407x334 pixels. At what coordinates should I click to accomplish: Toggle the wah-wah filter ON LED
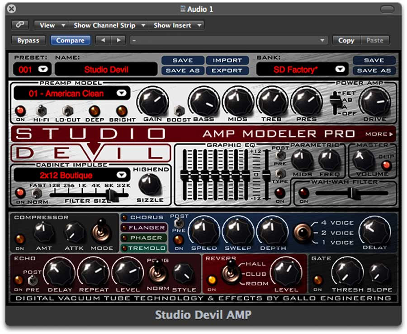[303, 193]
